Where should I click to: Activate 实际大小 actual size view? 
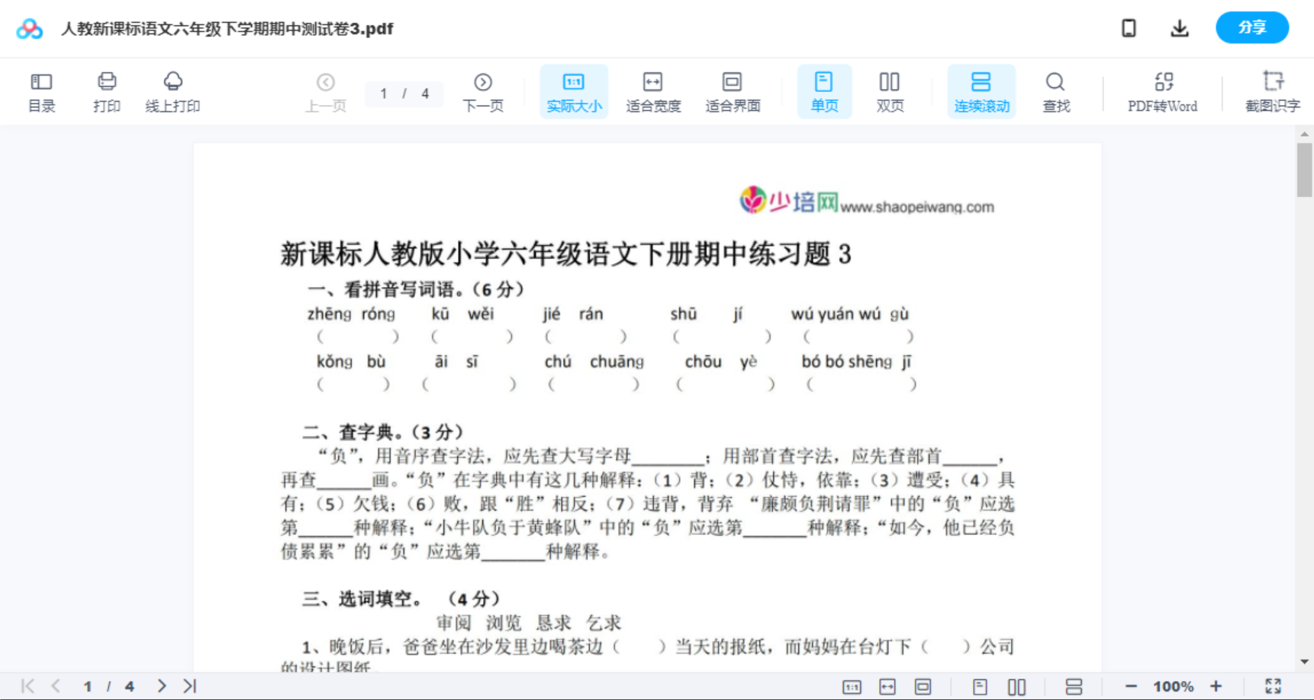[x=574, y=91]
